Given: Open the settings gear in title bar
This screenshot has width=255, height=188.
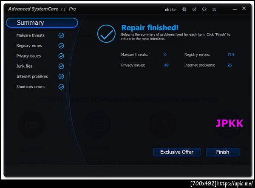Looking at the screenshot, I should (x=184, y=9).
